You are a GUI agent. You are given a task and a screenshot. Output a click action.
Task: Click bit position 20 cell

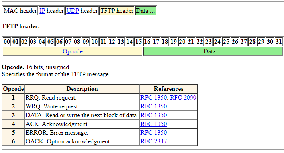pos(182,42)
